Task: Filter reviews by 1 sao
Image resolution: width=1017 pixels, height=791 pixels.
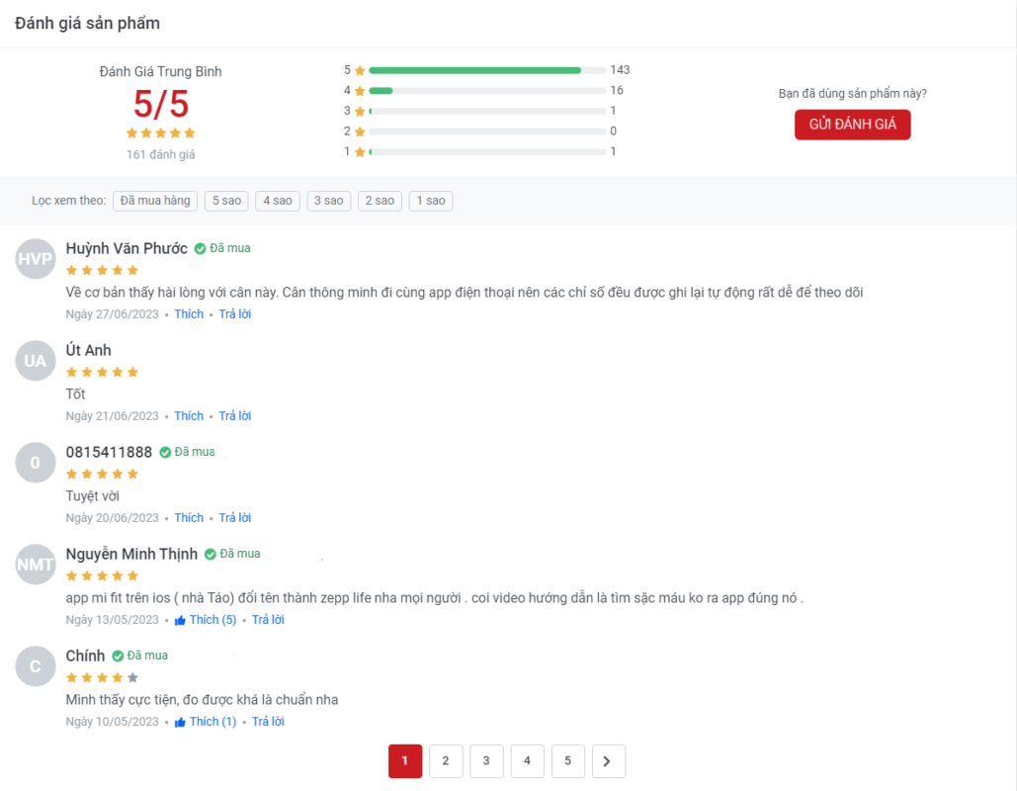Action: 430,201
